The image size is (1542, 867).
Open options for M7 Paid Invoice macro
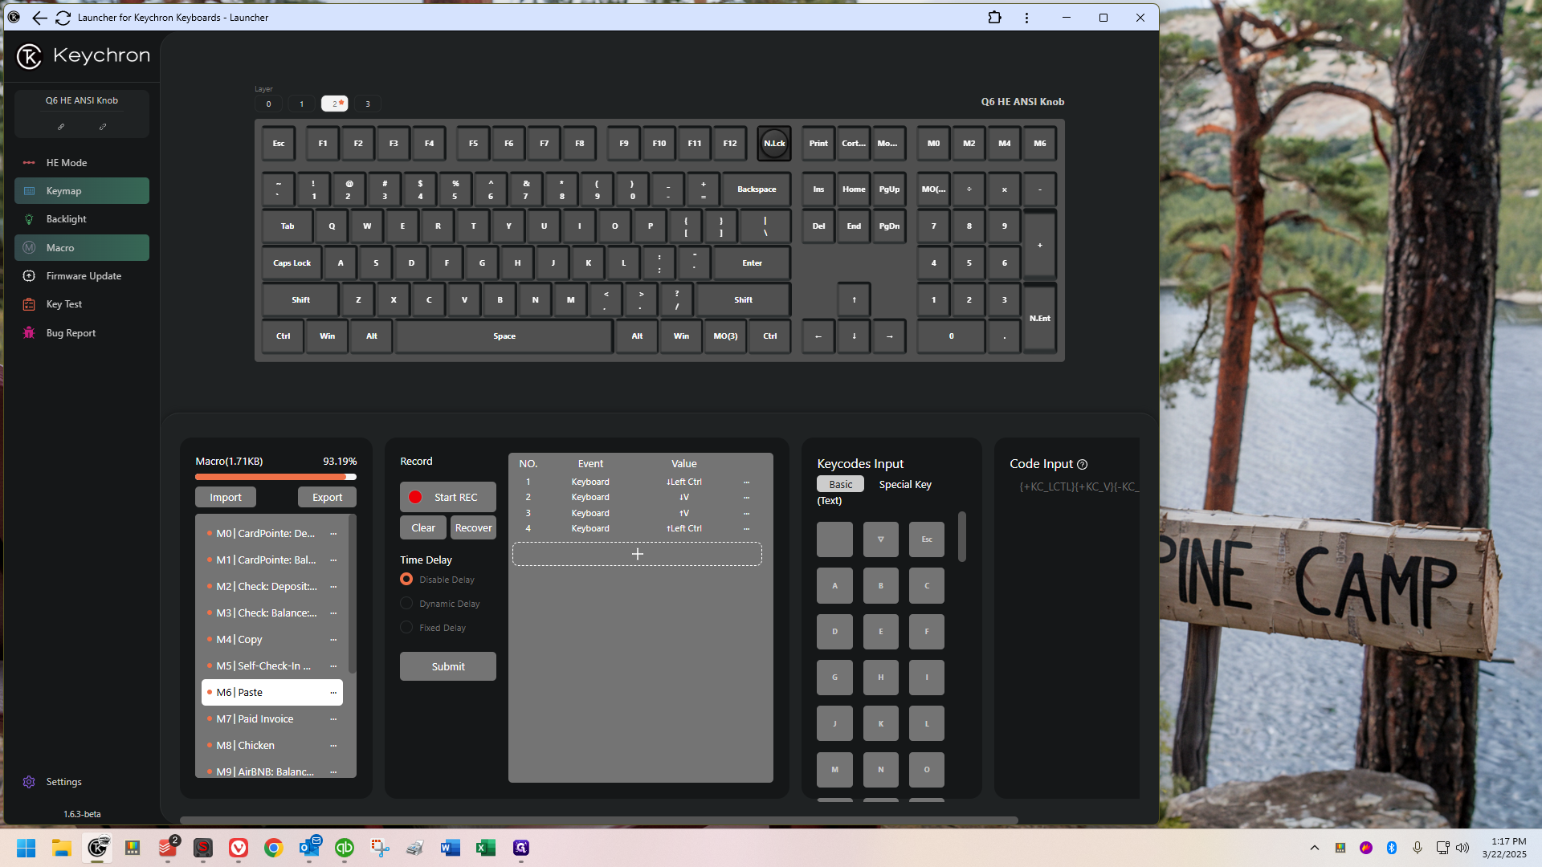333,719
